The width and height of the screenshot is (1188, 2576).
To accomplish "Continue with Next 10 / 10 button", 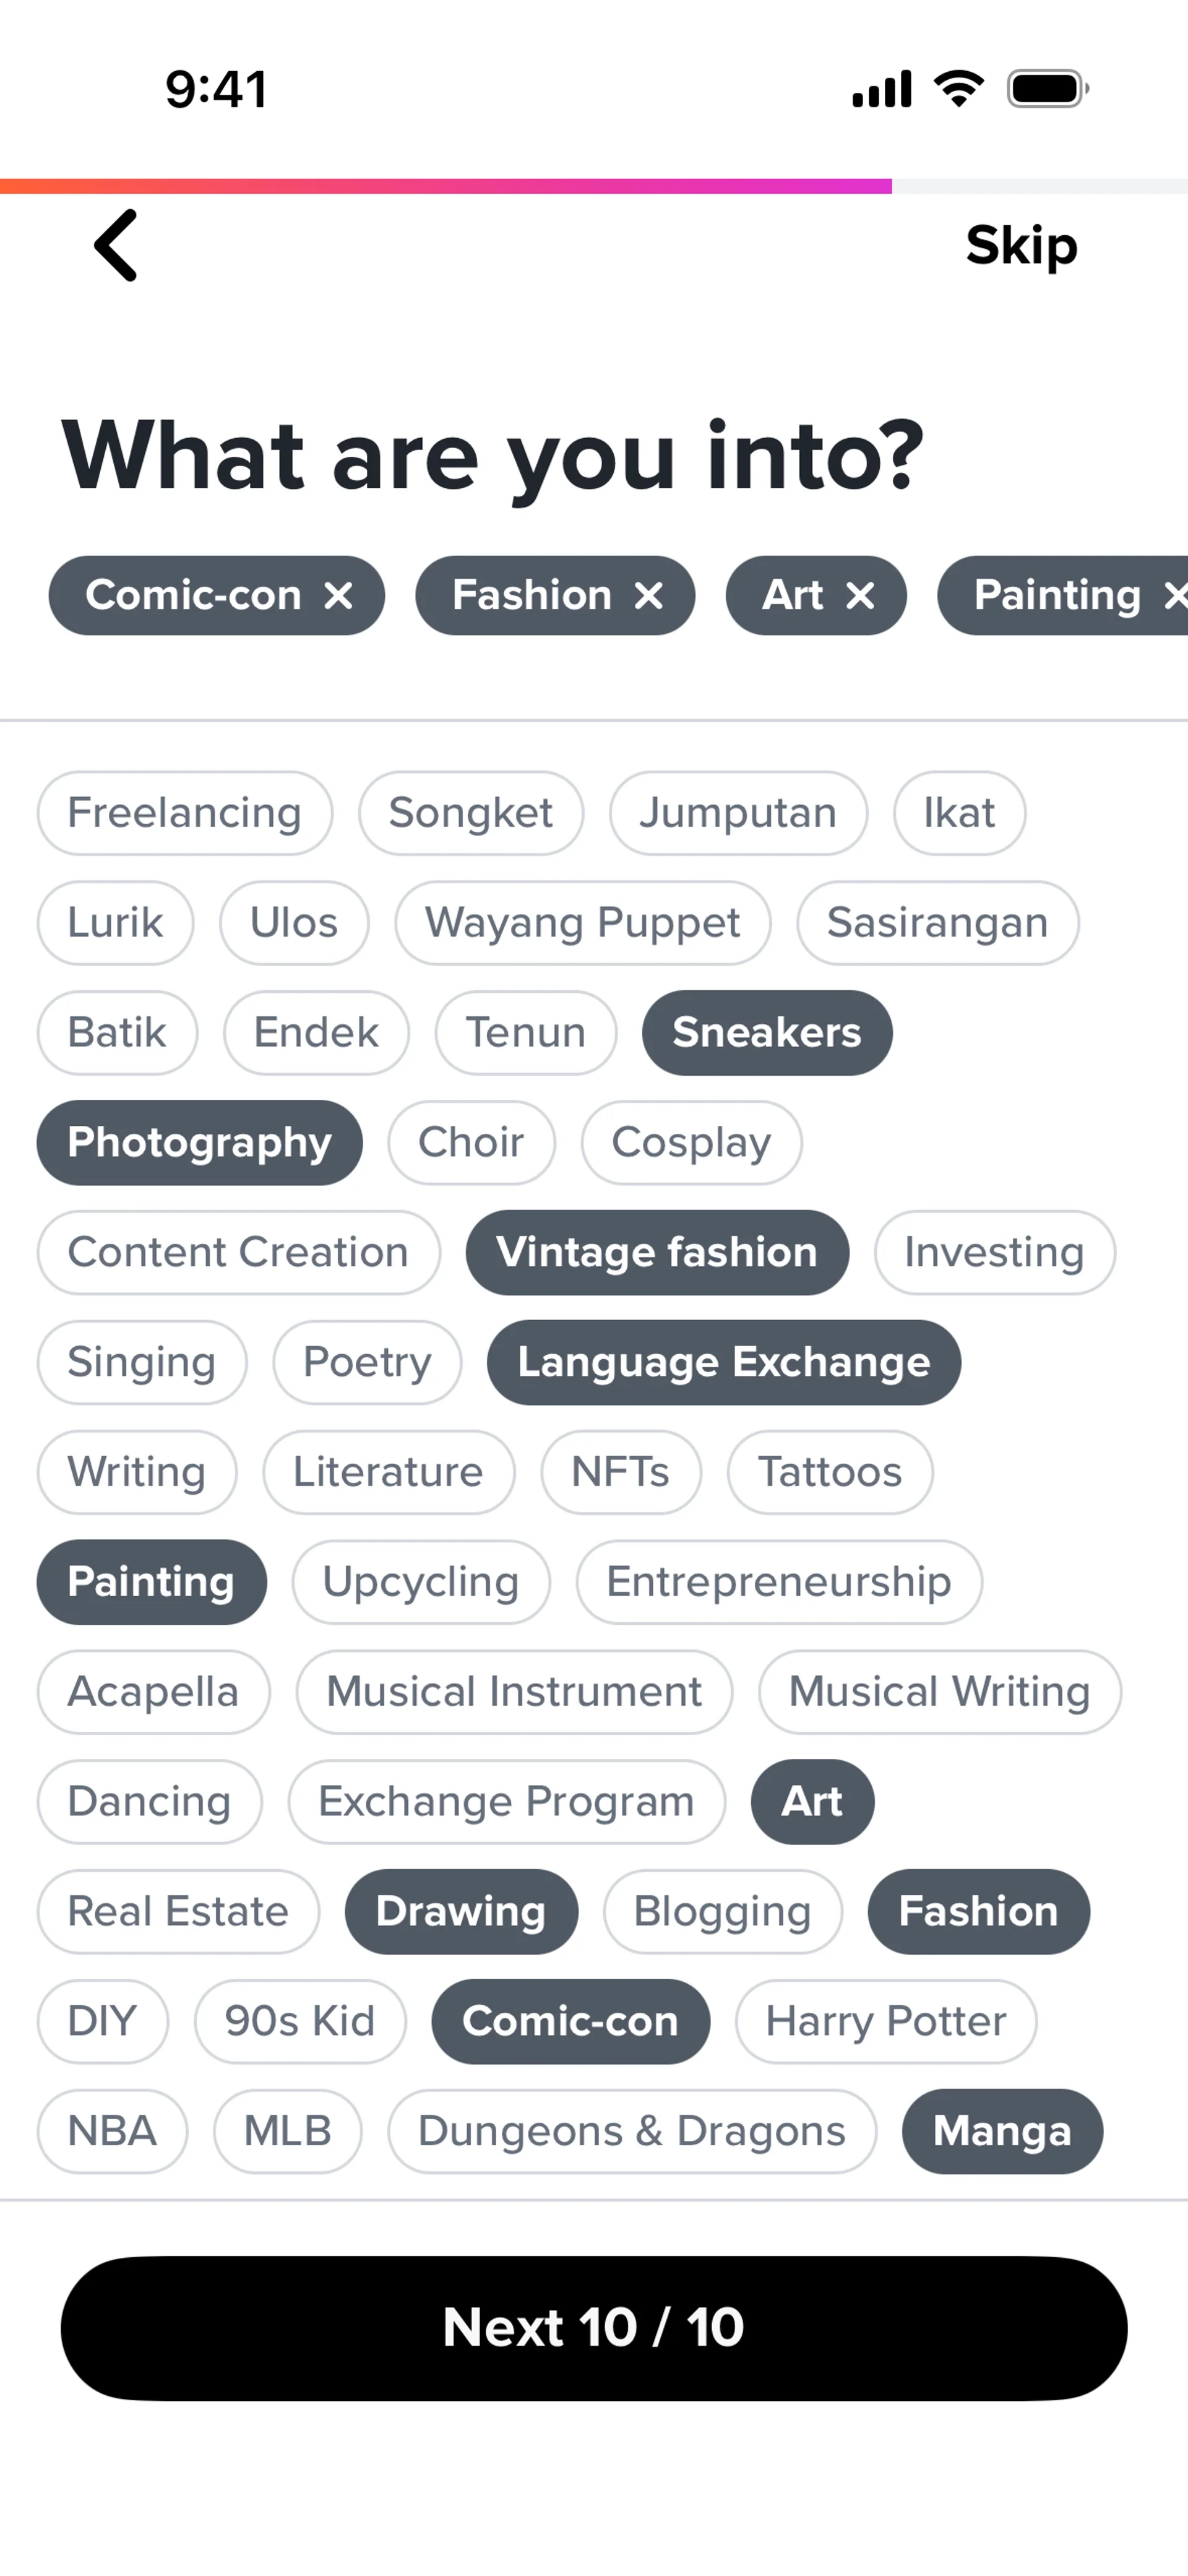I will (594, 2328).
